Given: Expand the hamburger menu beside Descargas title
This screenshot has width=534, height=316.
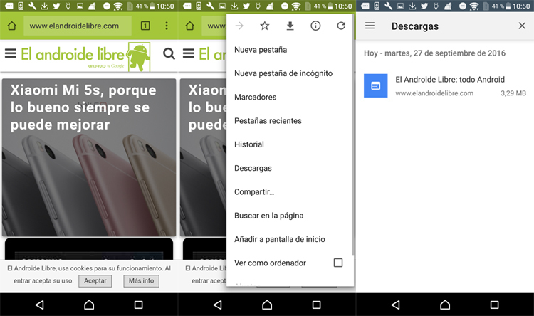Looking at the screenshot, I should (x=370, y=26).
